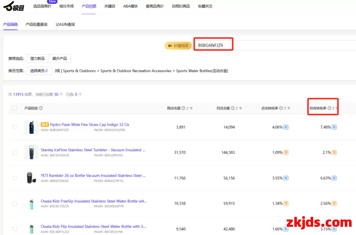Screen dimensions: 356x235
Task: Open the Hydro Flask Wide Flex Straw Cap link
Action: pyautogui.click(x=89, y=125)
